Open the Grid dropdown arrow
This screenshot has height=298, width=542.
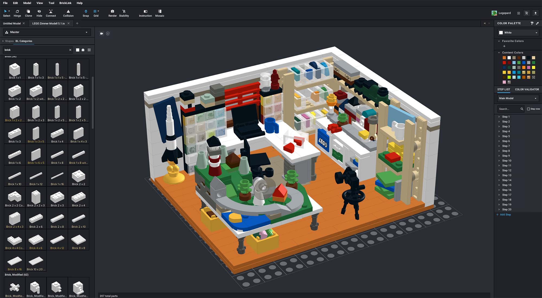pos(98,11)
